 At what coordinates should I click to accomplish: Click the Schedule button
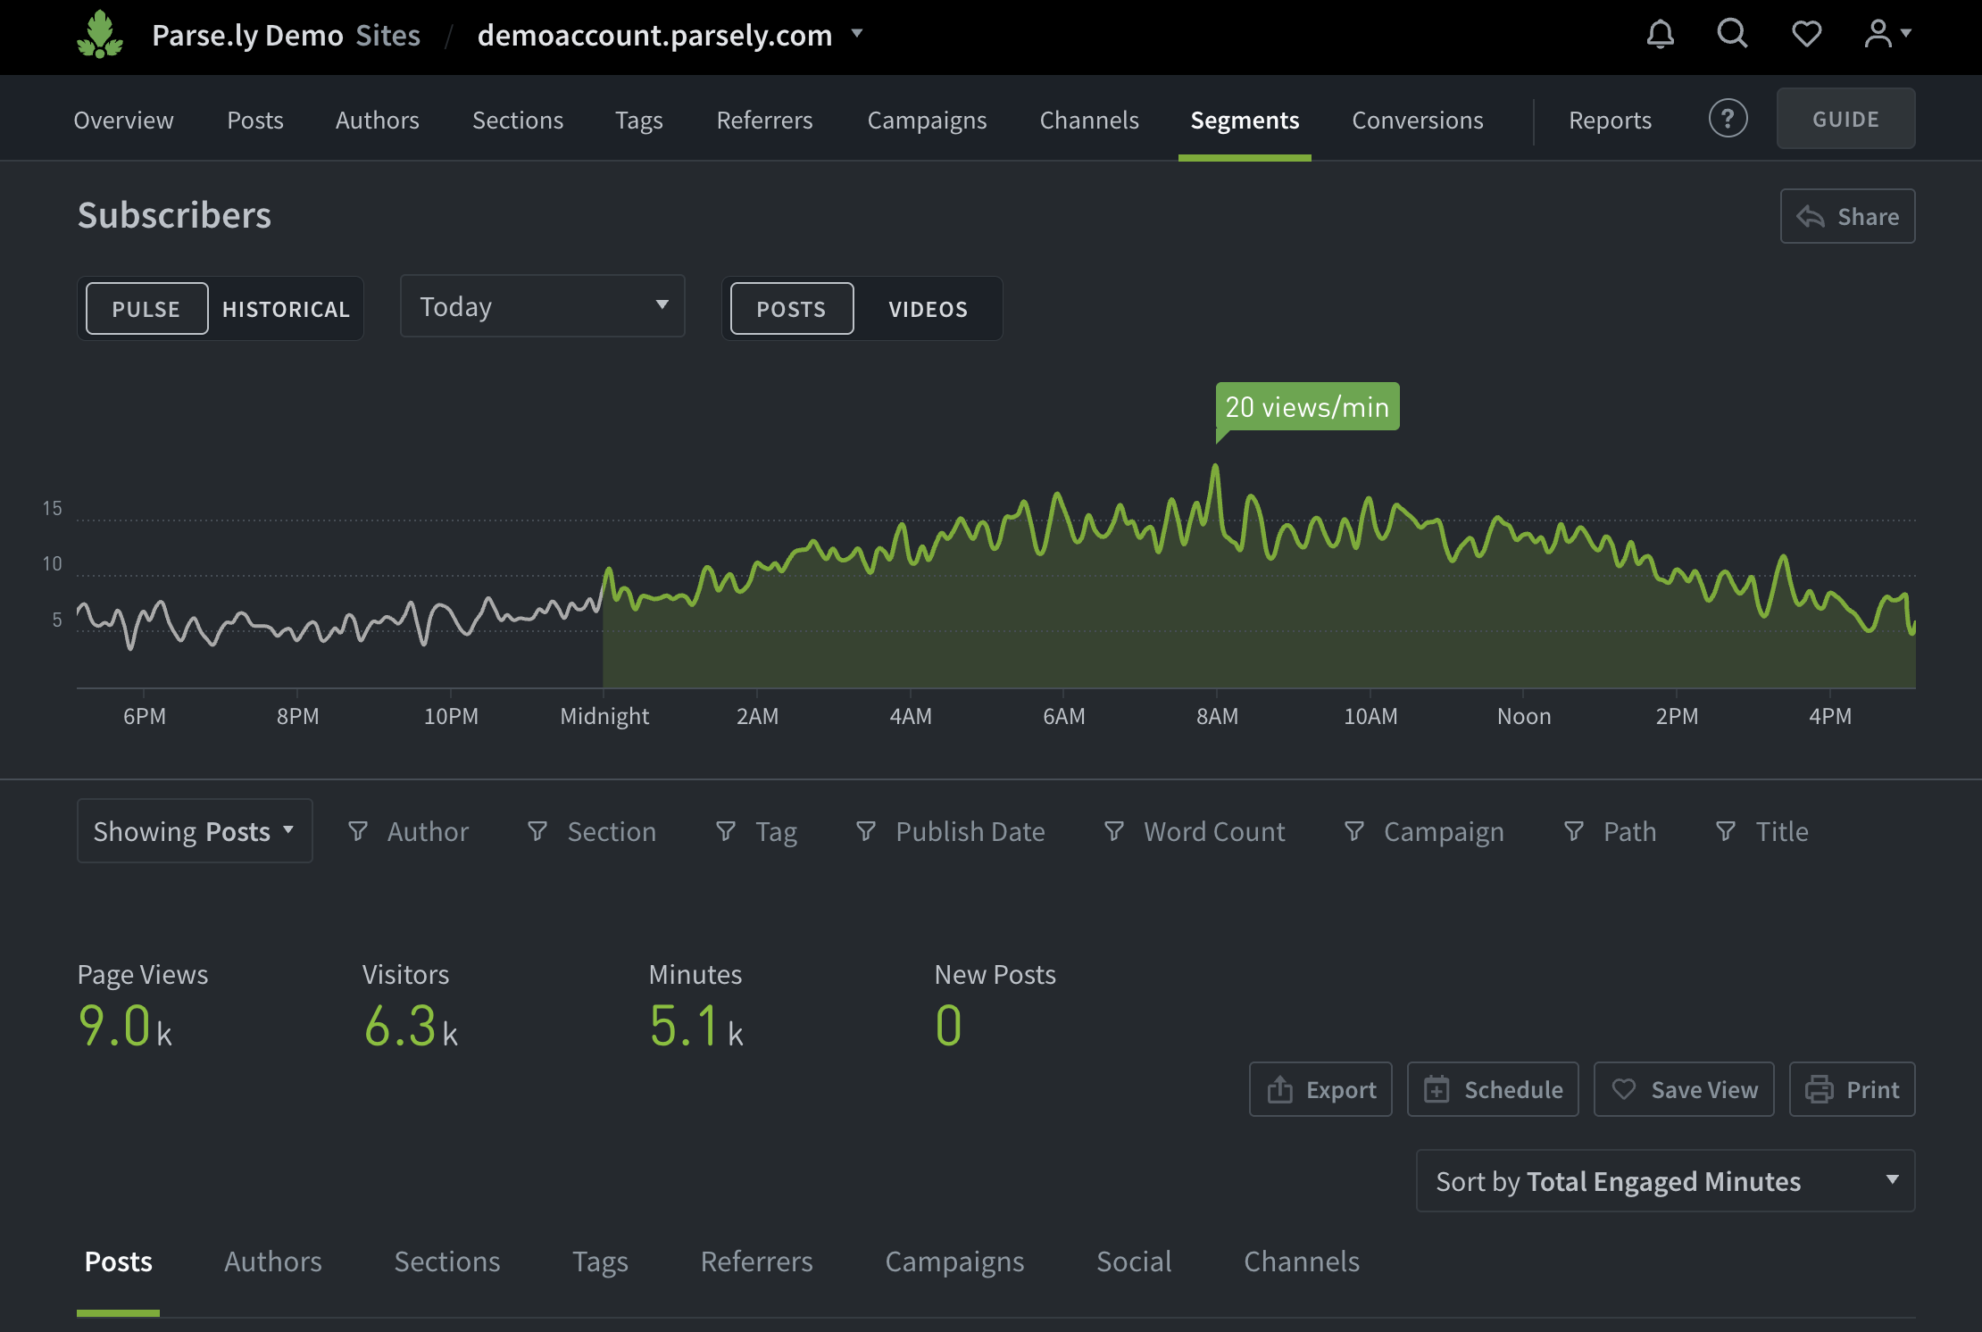(x=1493, y=1089)
